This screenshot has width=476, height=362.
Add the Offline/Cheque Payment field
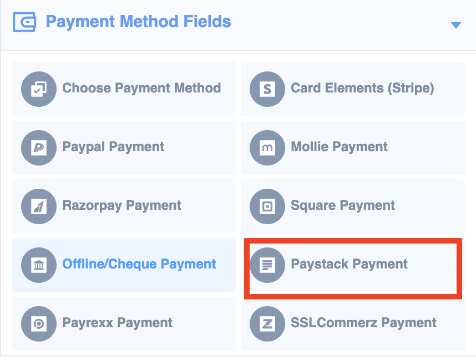pos(124,265)
